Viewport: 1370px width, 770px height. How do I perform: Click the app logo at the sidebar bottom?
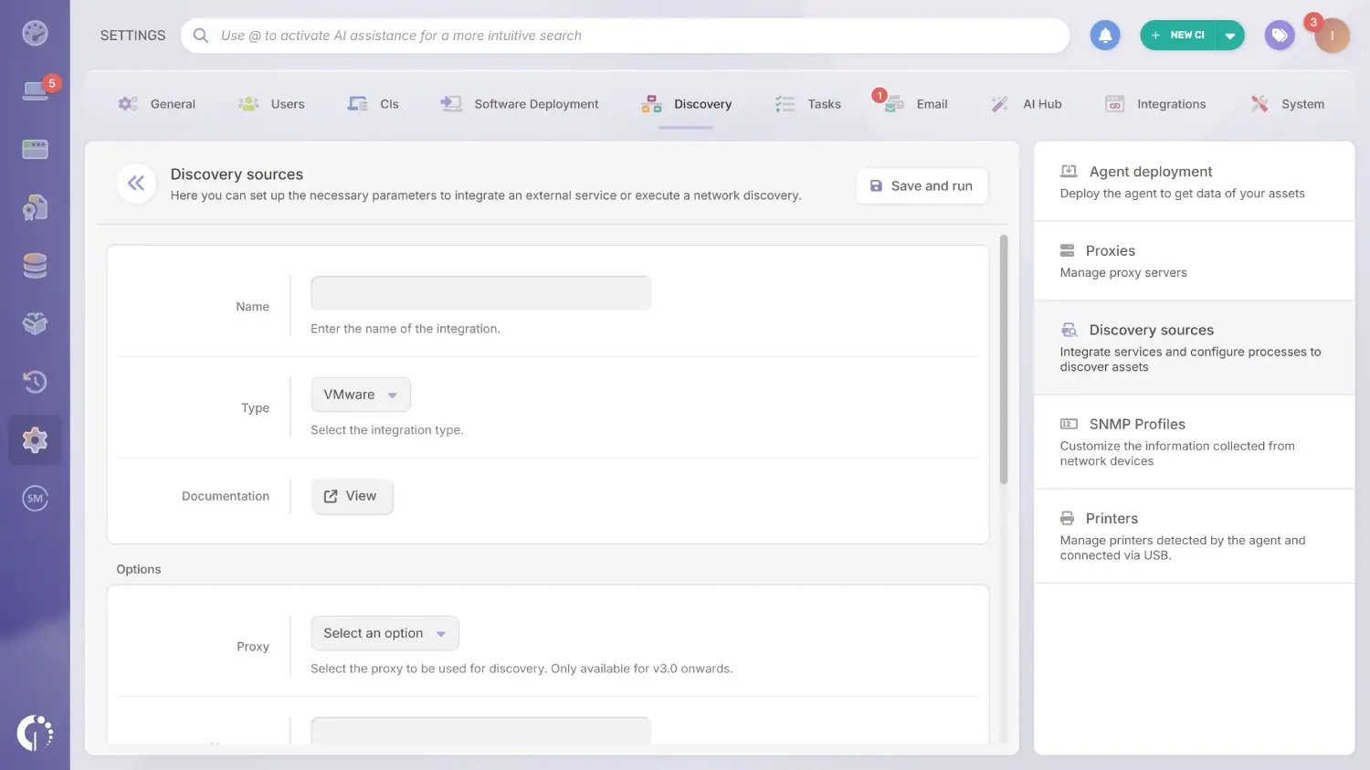coord(35,732)
